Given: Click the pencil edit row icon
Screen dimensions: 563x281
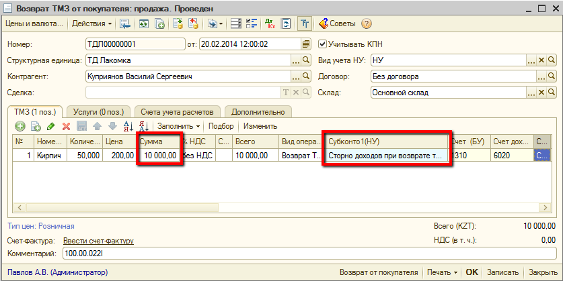Looking at the screenshot, I should click(x=51, y=126).
